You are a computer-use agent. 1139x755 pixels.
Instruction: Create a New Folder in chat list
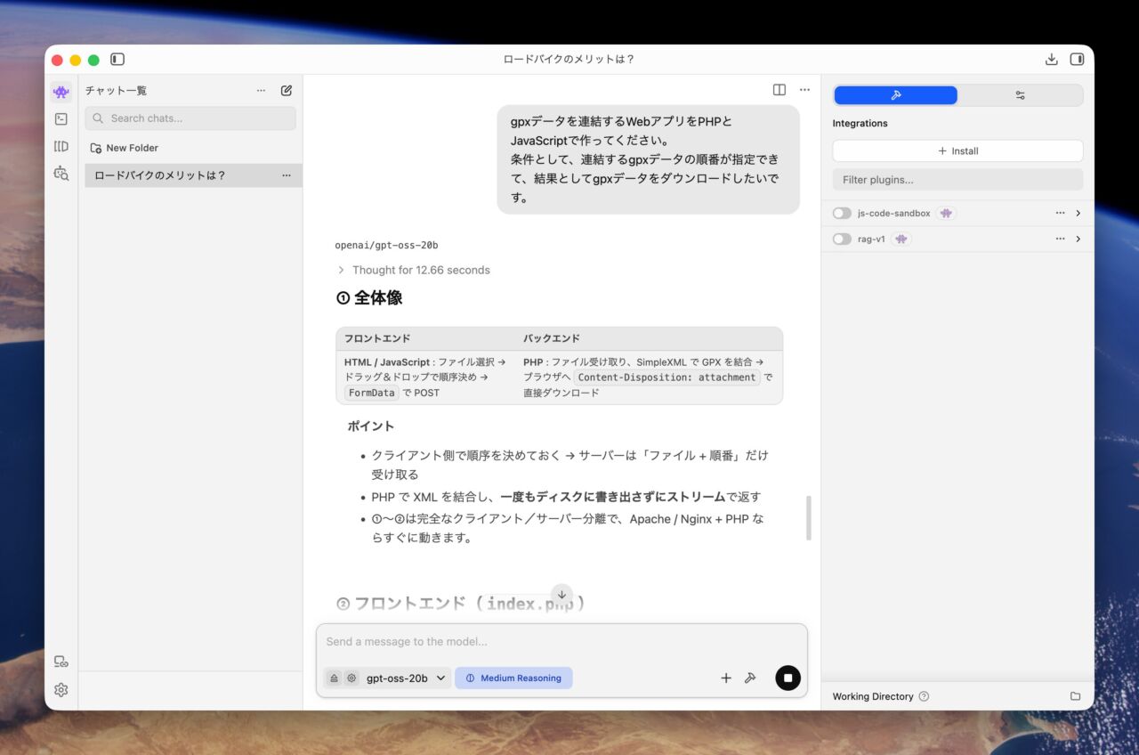[125, 148]
